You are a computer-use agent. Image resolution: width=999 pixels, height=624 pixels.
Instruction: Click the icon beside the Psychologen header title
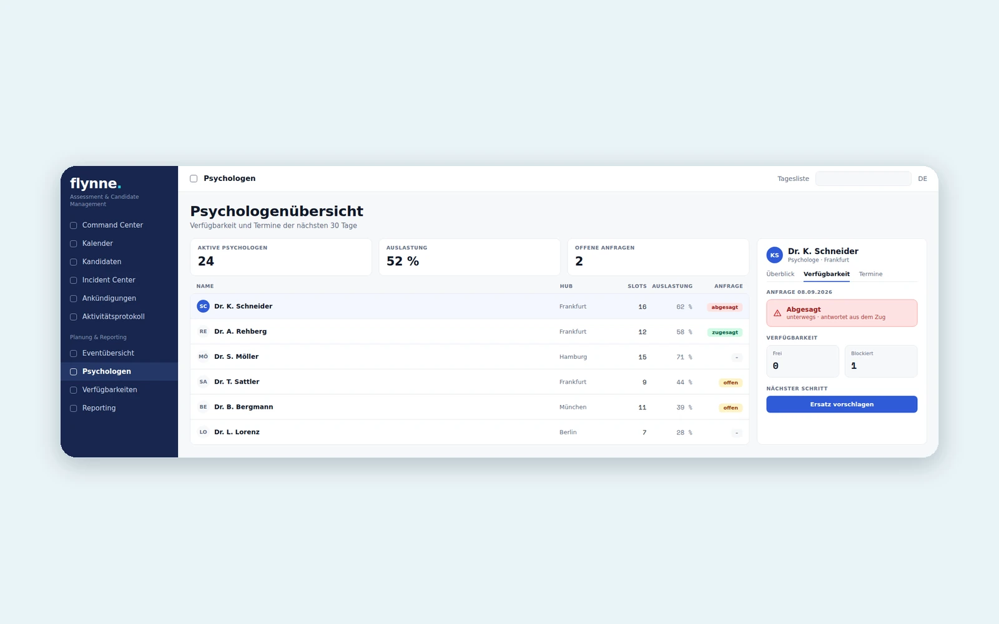pos(194,178)
